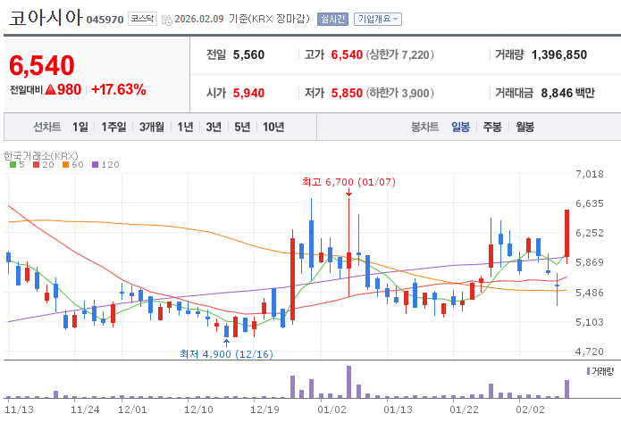
Task: Click the 거래대금 value 8,846 백만
Action: click(568, 93)
